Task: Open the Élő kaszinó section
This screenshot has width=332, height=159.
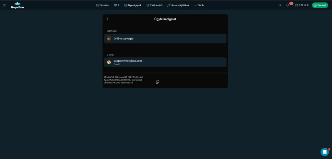Action: tap(154, 5)
